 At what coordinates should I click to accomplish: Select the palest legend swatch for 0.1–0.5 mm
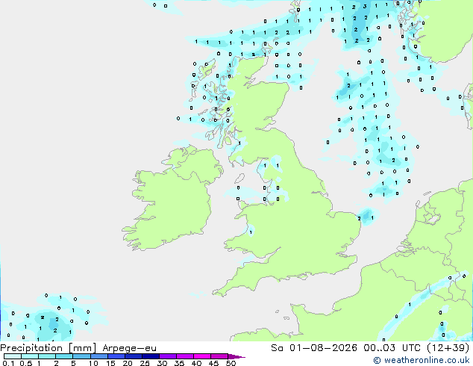coord(13,356)
